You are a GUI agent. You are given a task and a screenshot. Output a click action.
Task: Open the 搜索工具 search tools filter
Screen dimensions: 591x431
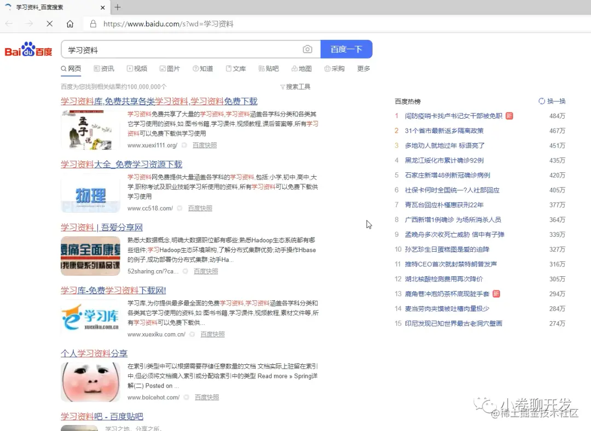(295, 86)
